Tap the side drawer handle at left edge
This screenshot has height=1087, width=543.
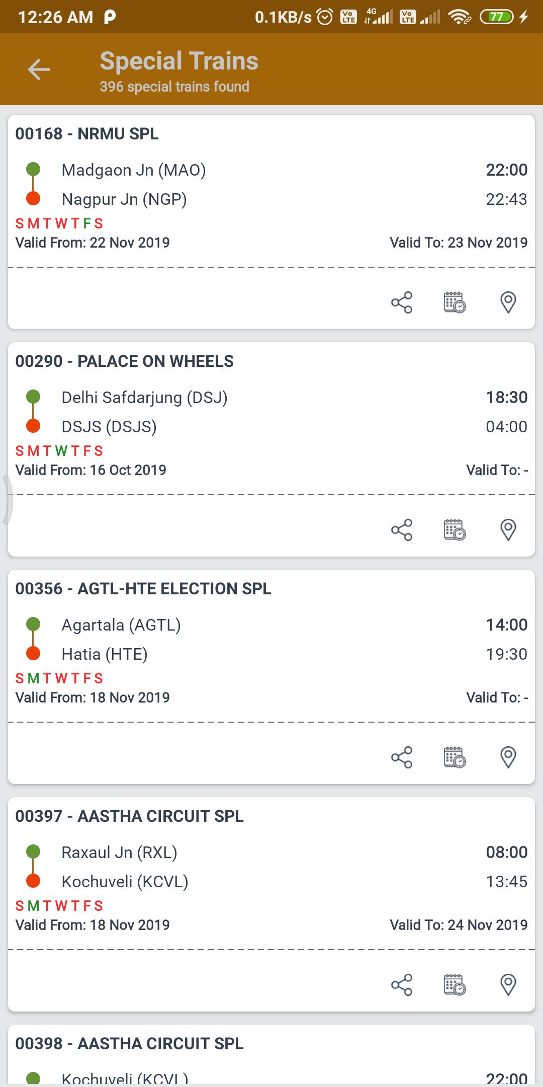(x=7, y=500)
